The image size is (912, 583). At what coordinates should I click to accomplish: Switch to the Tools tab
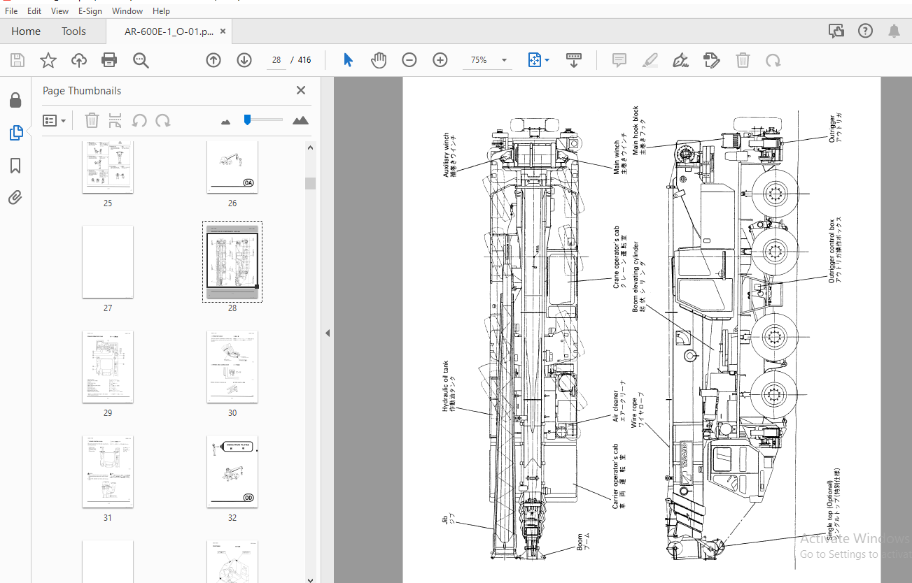pyautogui.click(x=73, y=31)
